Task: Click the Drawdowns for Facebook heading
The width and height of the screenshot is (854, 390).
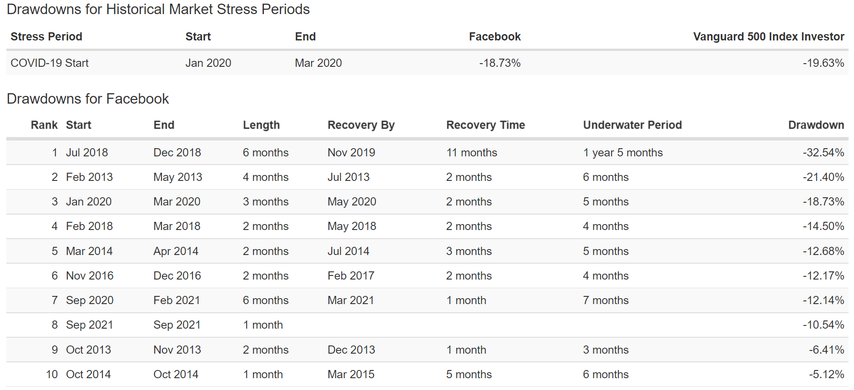Action: tap(88, 99)
